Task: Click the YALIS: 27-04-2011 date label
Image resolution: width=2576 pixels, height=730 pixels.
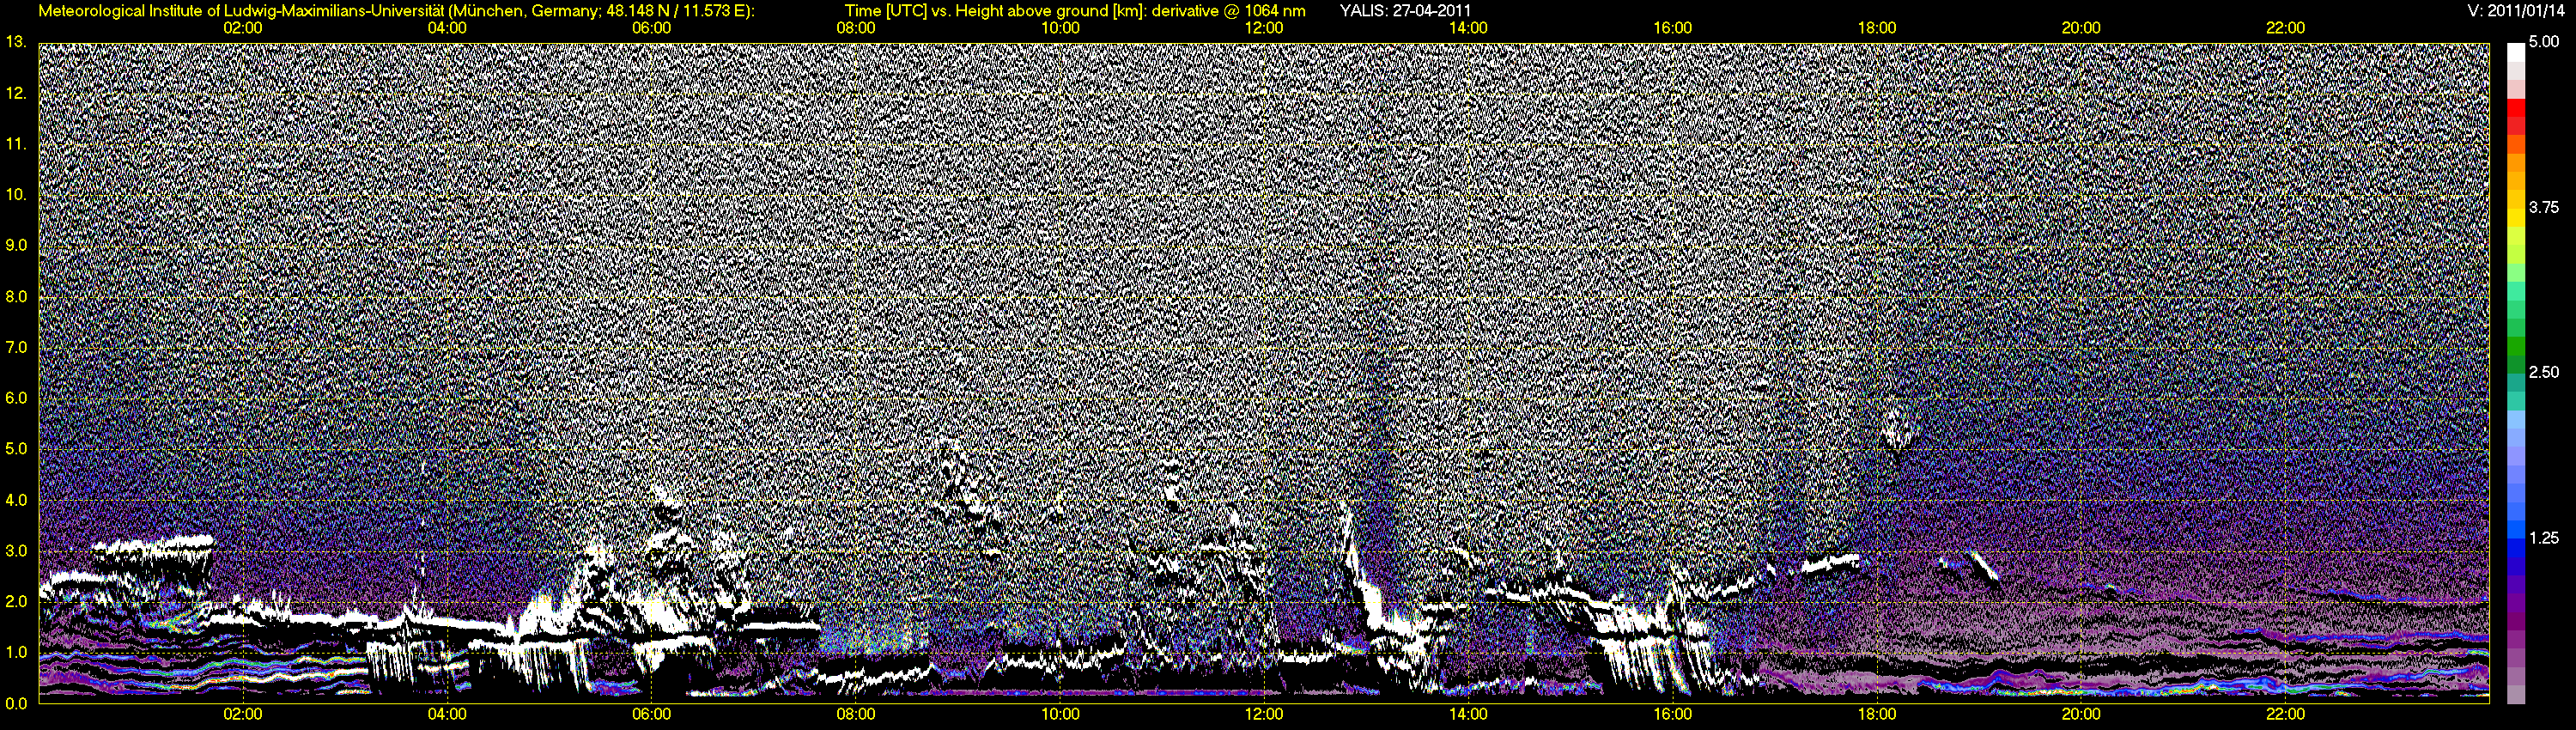Action: [x=1405, y=11]
